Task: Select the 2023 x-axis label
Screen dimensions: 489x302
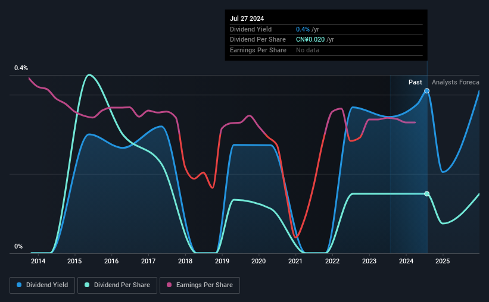Action: pyautogui.click(x=369, y=261)
